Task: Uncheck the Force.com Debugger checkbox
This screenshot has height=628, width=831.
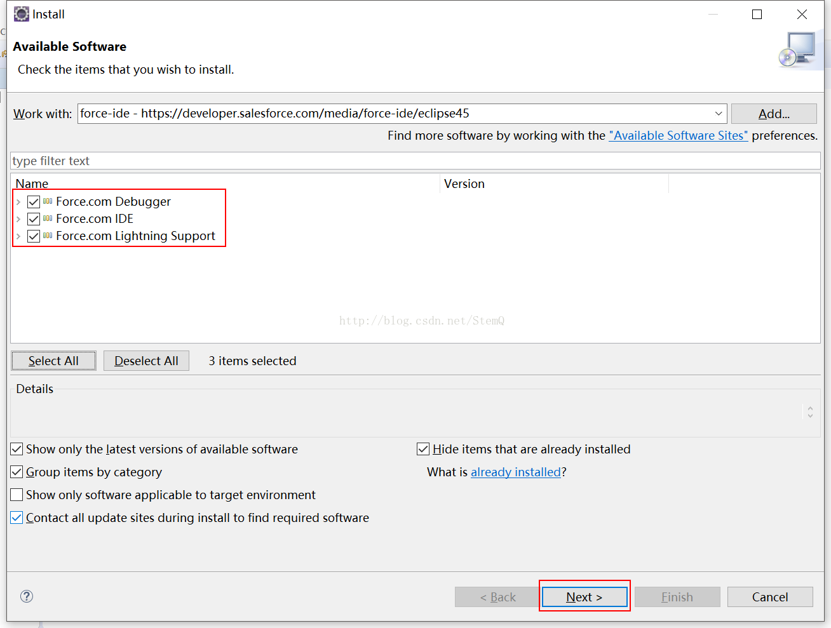Action: (34, 202)
